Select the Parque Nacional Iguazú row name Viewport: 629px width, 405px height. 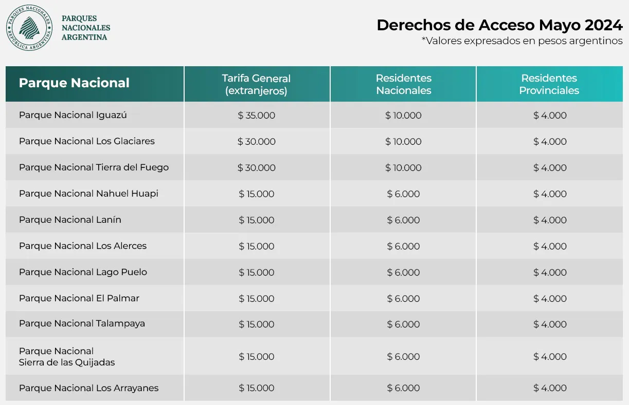pyautogui.click(x=73, y=115)
